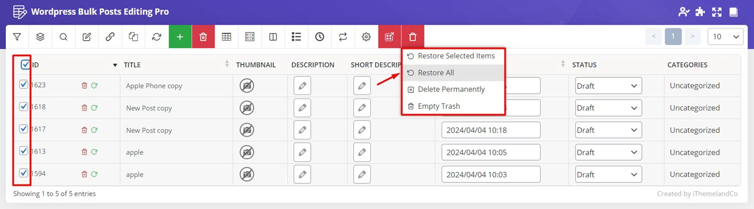The width and height of the screenshot is (754, 209).
Task: Open the bulk edit layers icon
Action: click(x=40, y=37)
